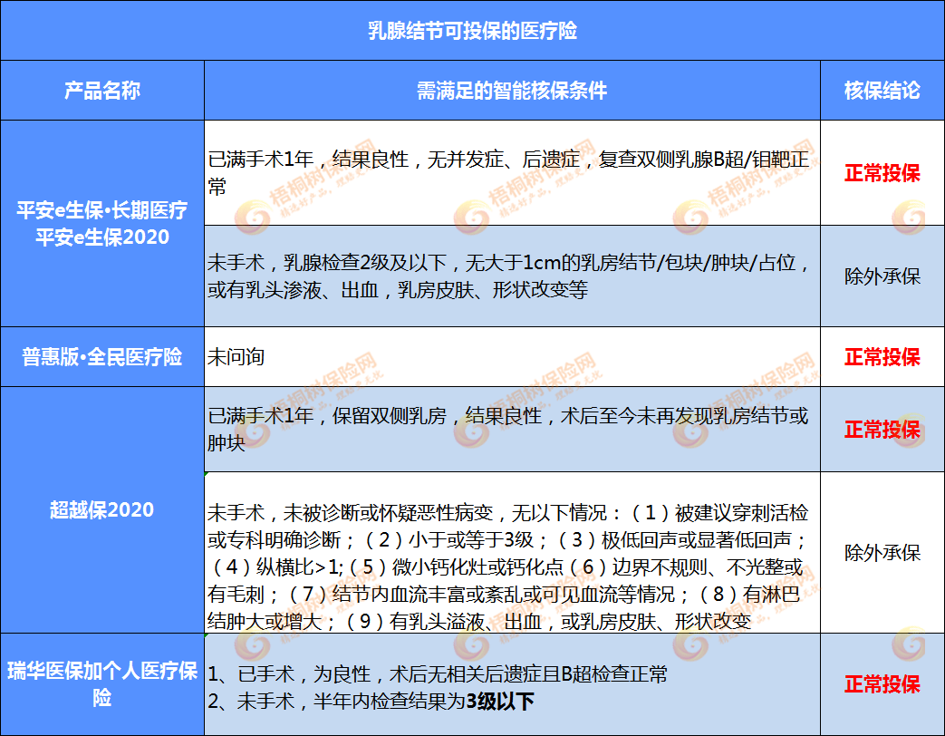Click the 瑞华医保加个人医疗保险 product cell
945x736 pixels.
(102, 684)
